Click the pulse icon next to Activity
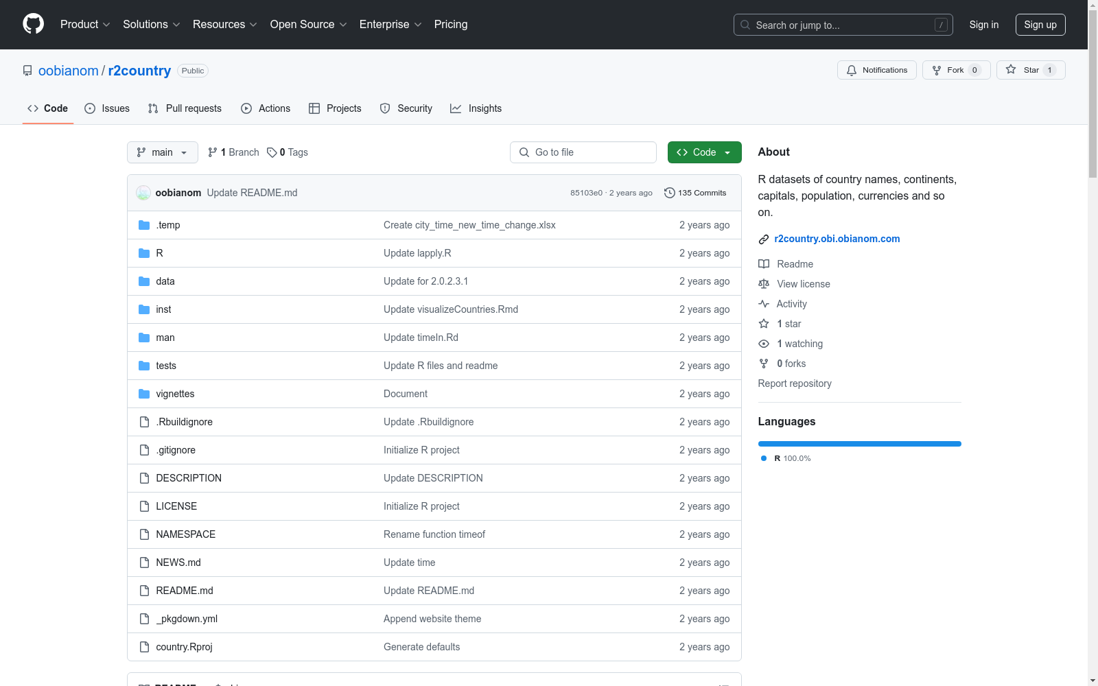1098x686 pixels. coord(764,304)
